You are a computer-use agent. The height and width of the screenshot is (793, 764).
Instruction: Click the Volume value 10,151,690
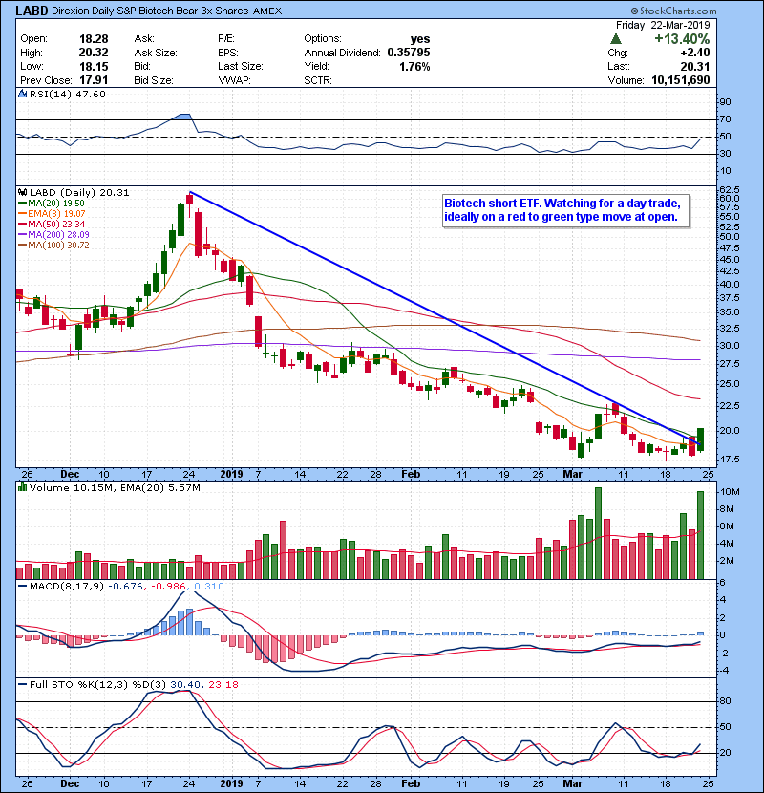[681, 80]
